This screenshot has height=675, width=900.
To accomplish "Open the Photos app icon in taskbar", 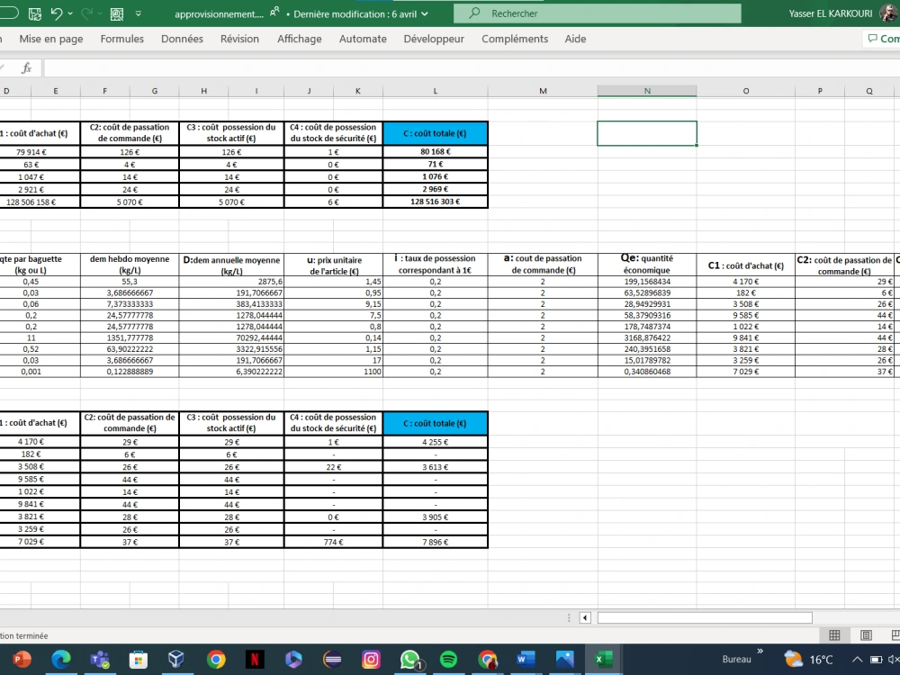I will pos(565,660).
